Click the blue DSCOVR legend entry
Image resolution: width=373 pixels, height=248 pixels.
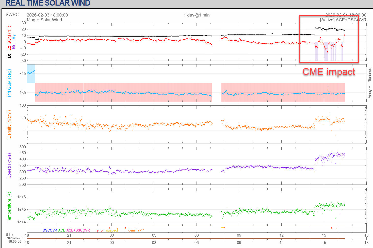point(50,230)
